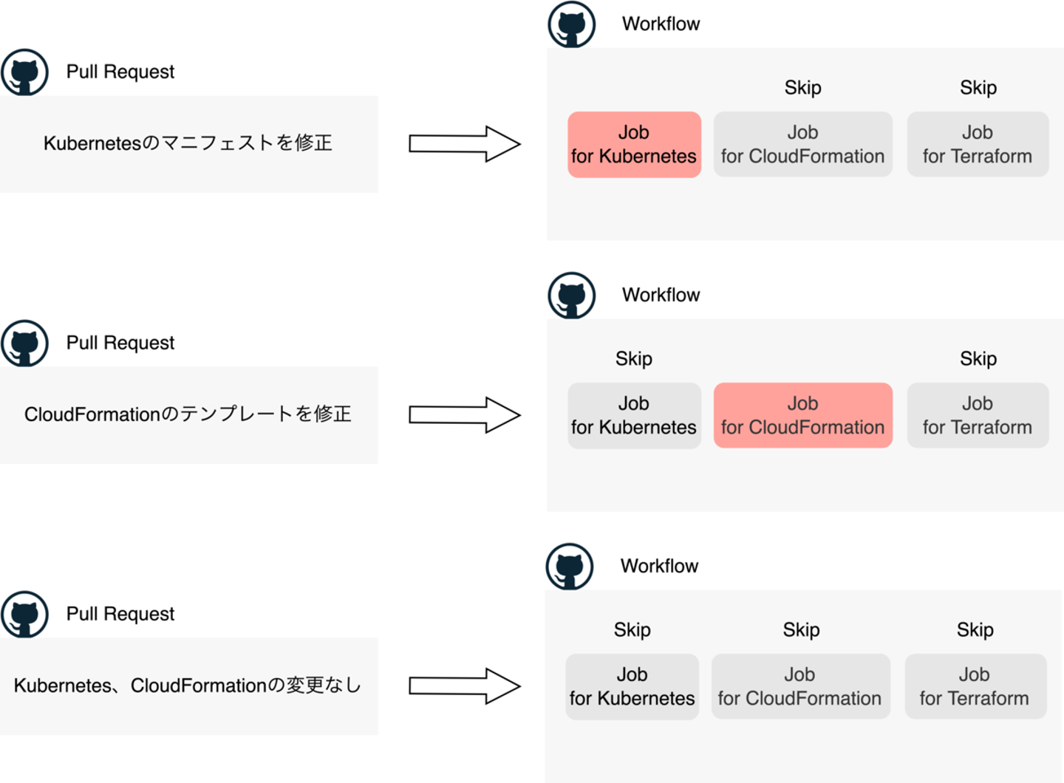Click gray Job for Kubernetes in the middle workflow
1064x783 pixels.
coord(634,415)
